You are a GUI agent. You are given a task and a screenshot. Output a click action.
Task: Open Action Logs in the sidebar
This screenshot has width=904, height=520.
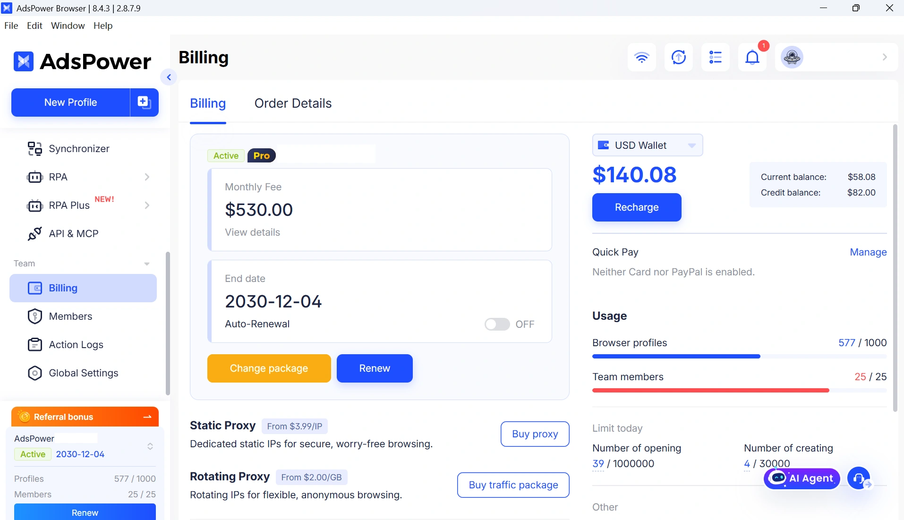click(x=83, y=345)
